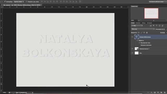Click the navigator zoom slider handle
The width and height of the screenshot is (167, 94).
[x=154, y=20]
